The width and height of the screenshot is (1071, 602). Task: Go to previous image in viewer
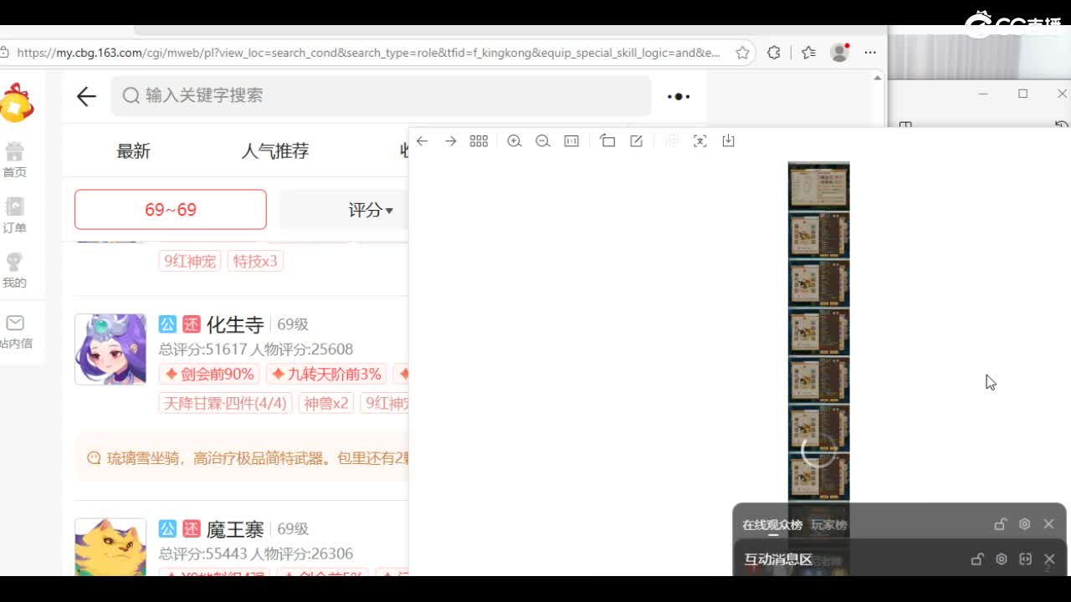coord(423,141)
